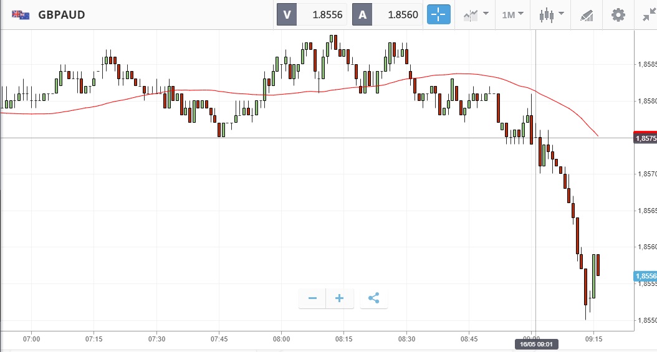Open the candlestick chart type dropdown
Viewport: 657px width, 352px height.
tap(551, 14)
